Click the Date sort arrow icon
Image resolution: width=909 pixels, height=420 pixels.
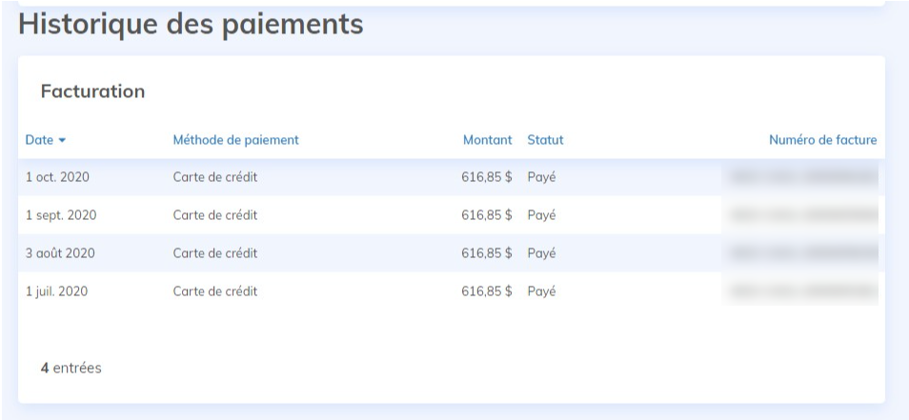(63, 141)
